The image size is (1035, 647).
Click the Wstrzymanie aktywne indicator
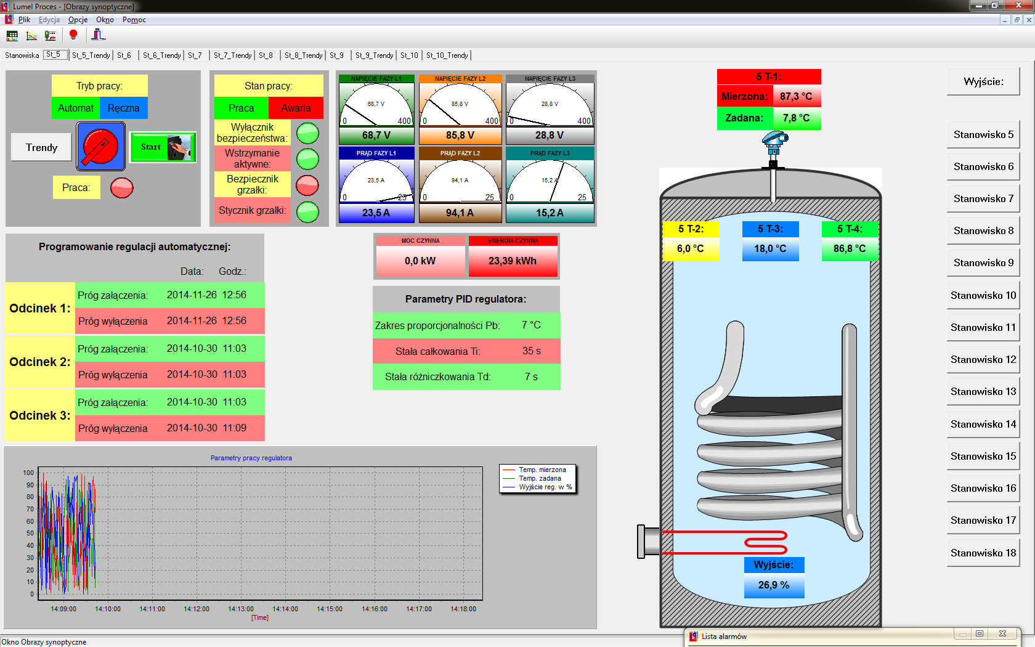307,158
